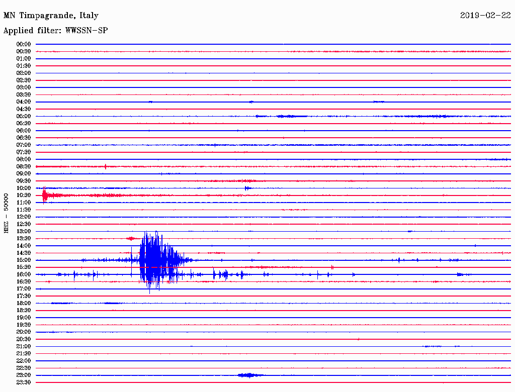Screen dimensions: 515x392
Task: Click the '14:30' time label
Action: pos(23,253)
